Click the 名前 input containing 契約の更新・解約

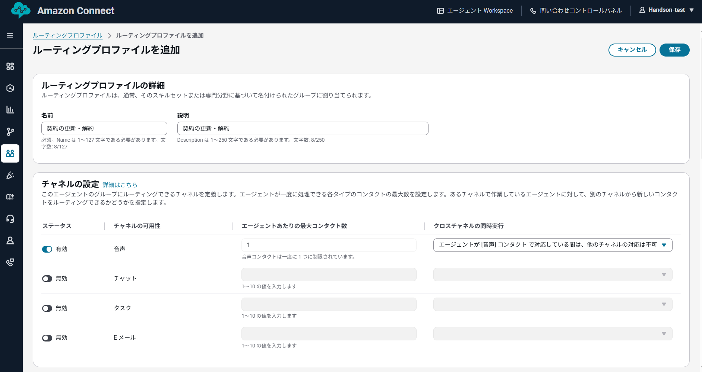(x=104, y=128)
